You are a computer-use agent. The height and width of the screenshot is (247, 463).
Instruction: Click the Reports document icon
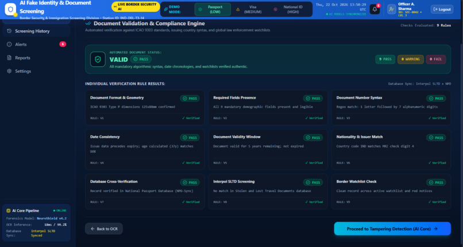click(x=9, y=58)
